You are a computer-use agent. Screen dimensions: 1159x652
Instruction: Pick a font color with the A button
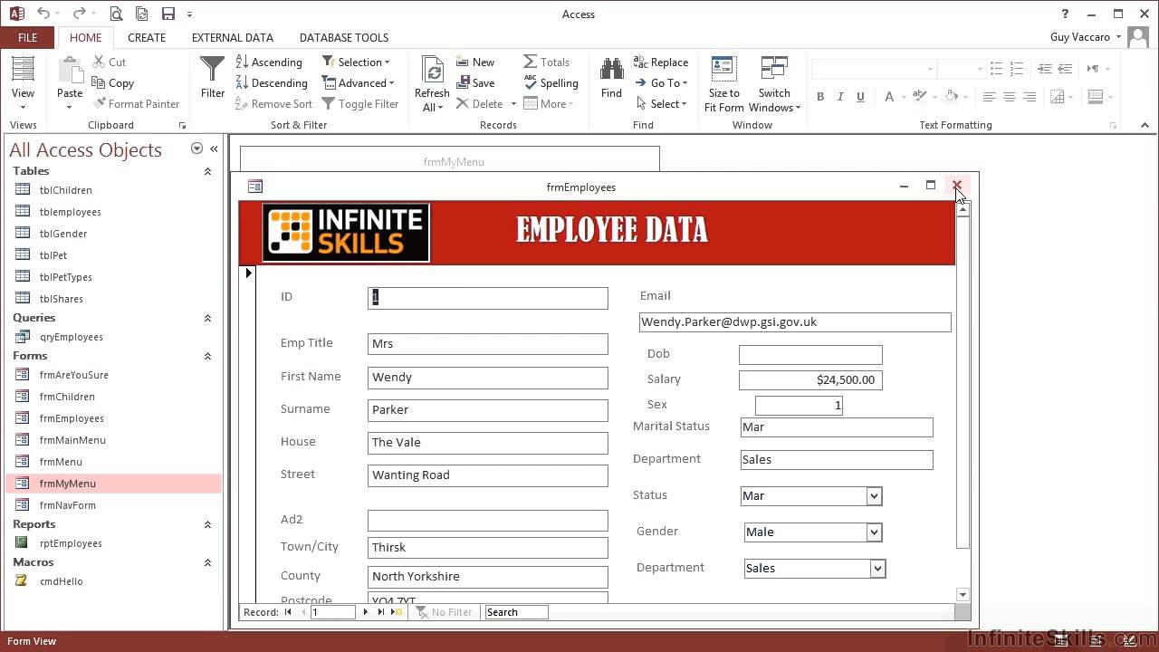(x=889, y=97)
